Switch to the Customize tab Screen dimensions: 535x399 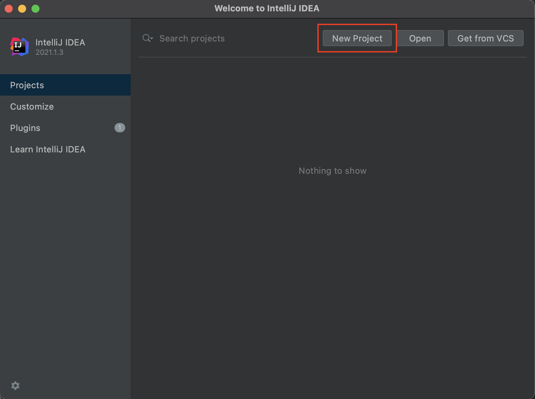pos(65,106)
